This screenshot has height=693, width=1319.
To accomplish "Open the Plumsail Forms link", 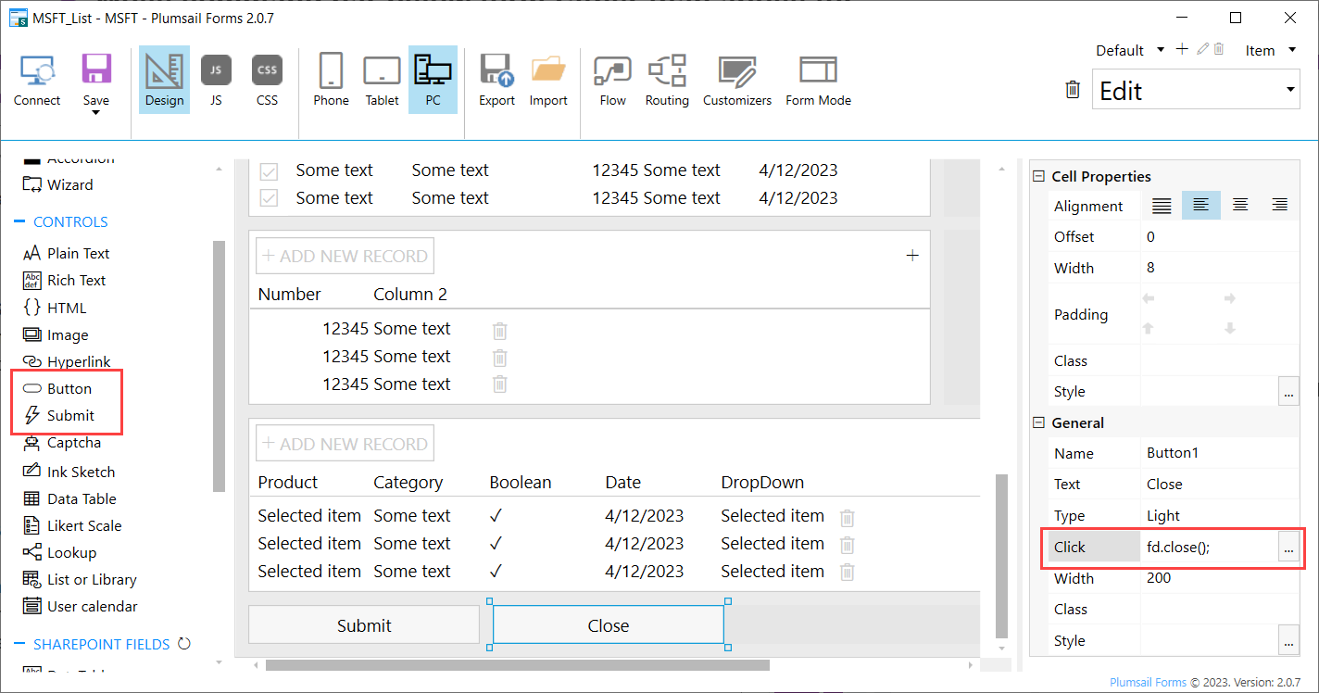I will click(x=1148, y=682).
